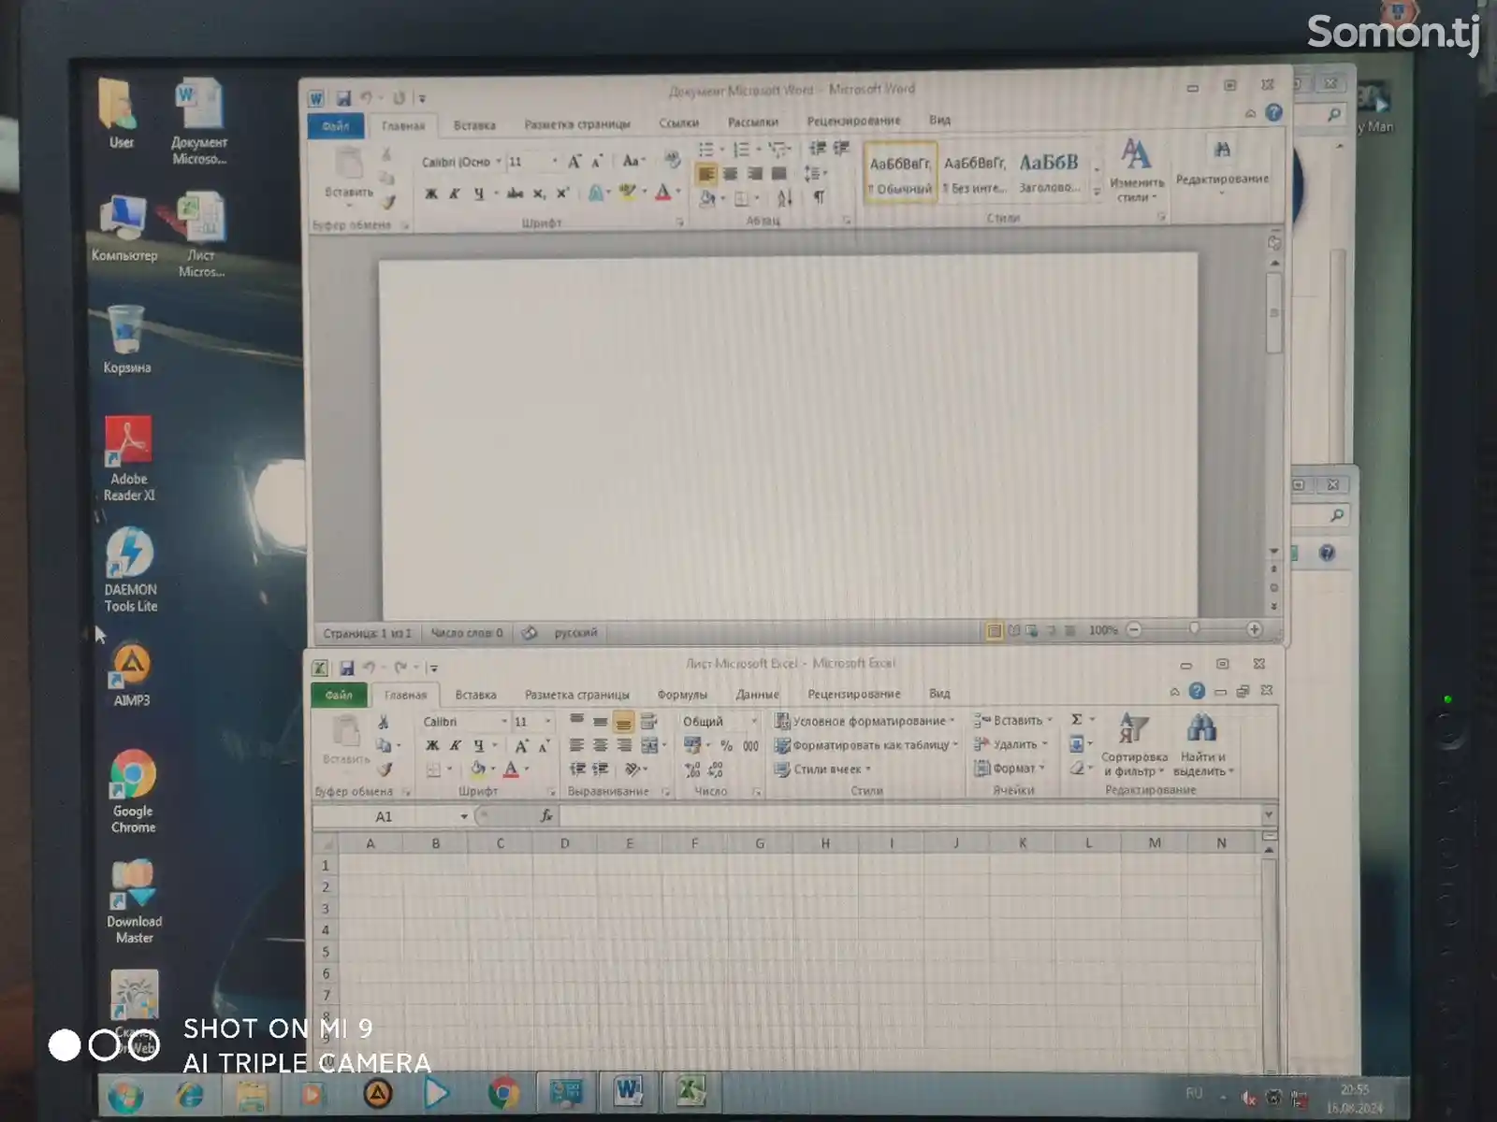Click the Word numbered list icon
Screen dimensions: 1497x1122
(741, 150)
